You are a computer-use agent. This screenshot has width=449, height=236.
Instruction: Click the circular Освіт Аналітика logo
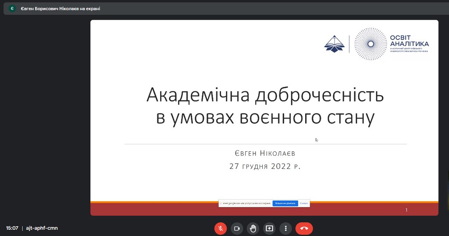[x=371, y=44]
